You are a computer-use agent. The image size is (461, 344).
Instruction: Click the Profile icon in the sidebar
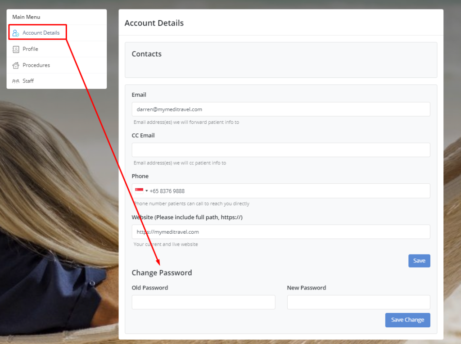click(x=16, y=49)
